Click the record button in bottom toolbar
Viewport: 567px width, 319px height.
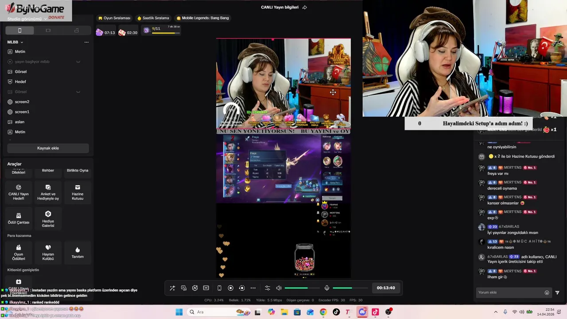pos(230,288)
